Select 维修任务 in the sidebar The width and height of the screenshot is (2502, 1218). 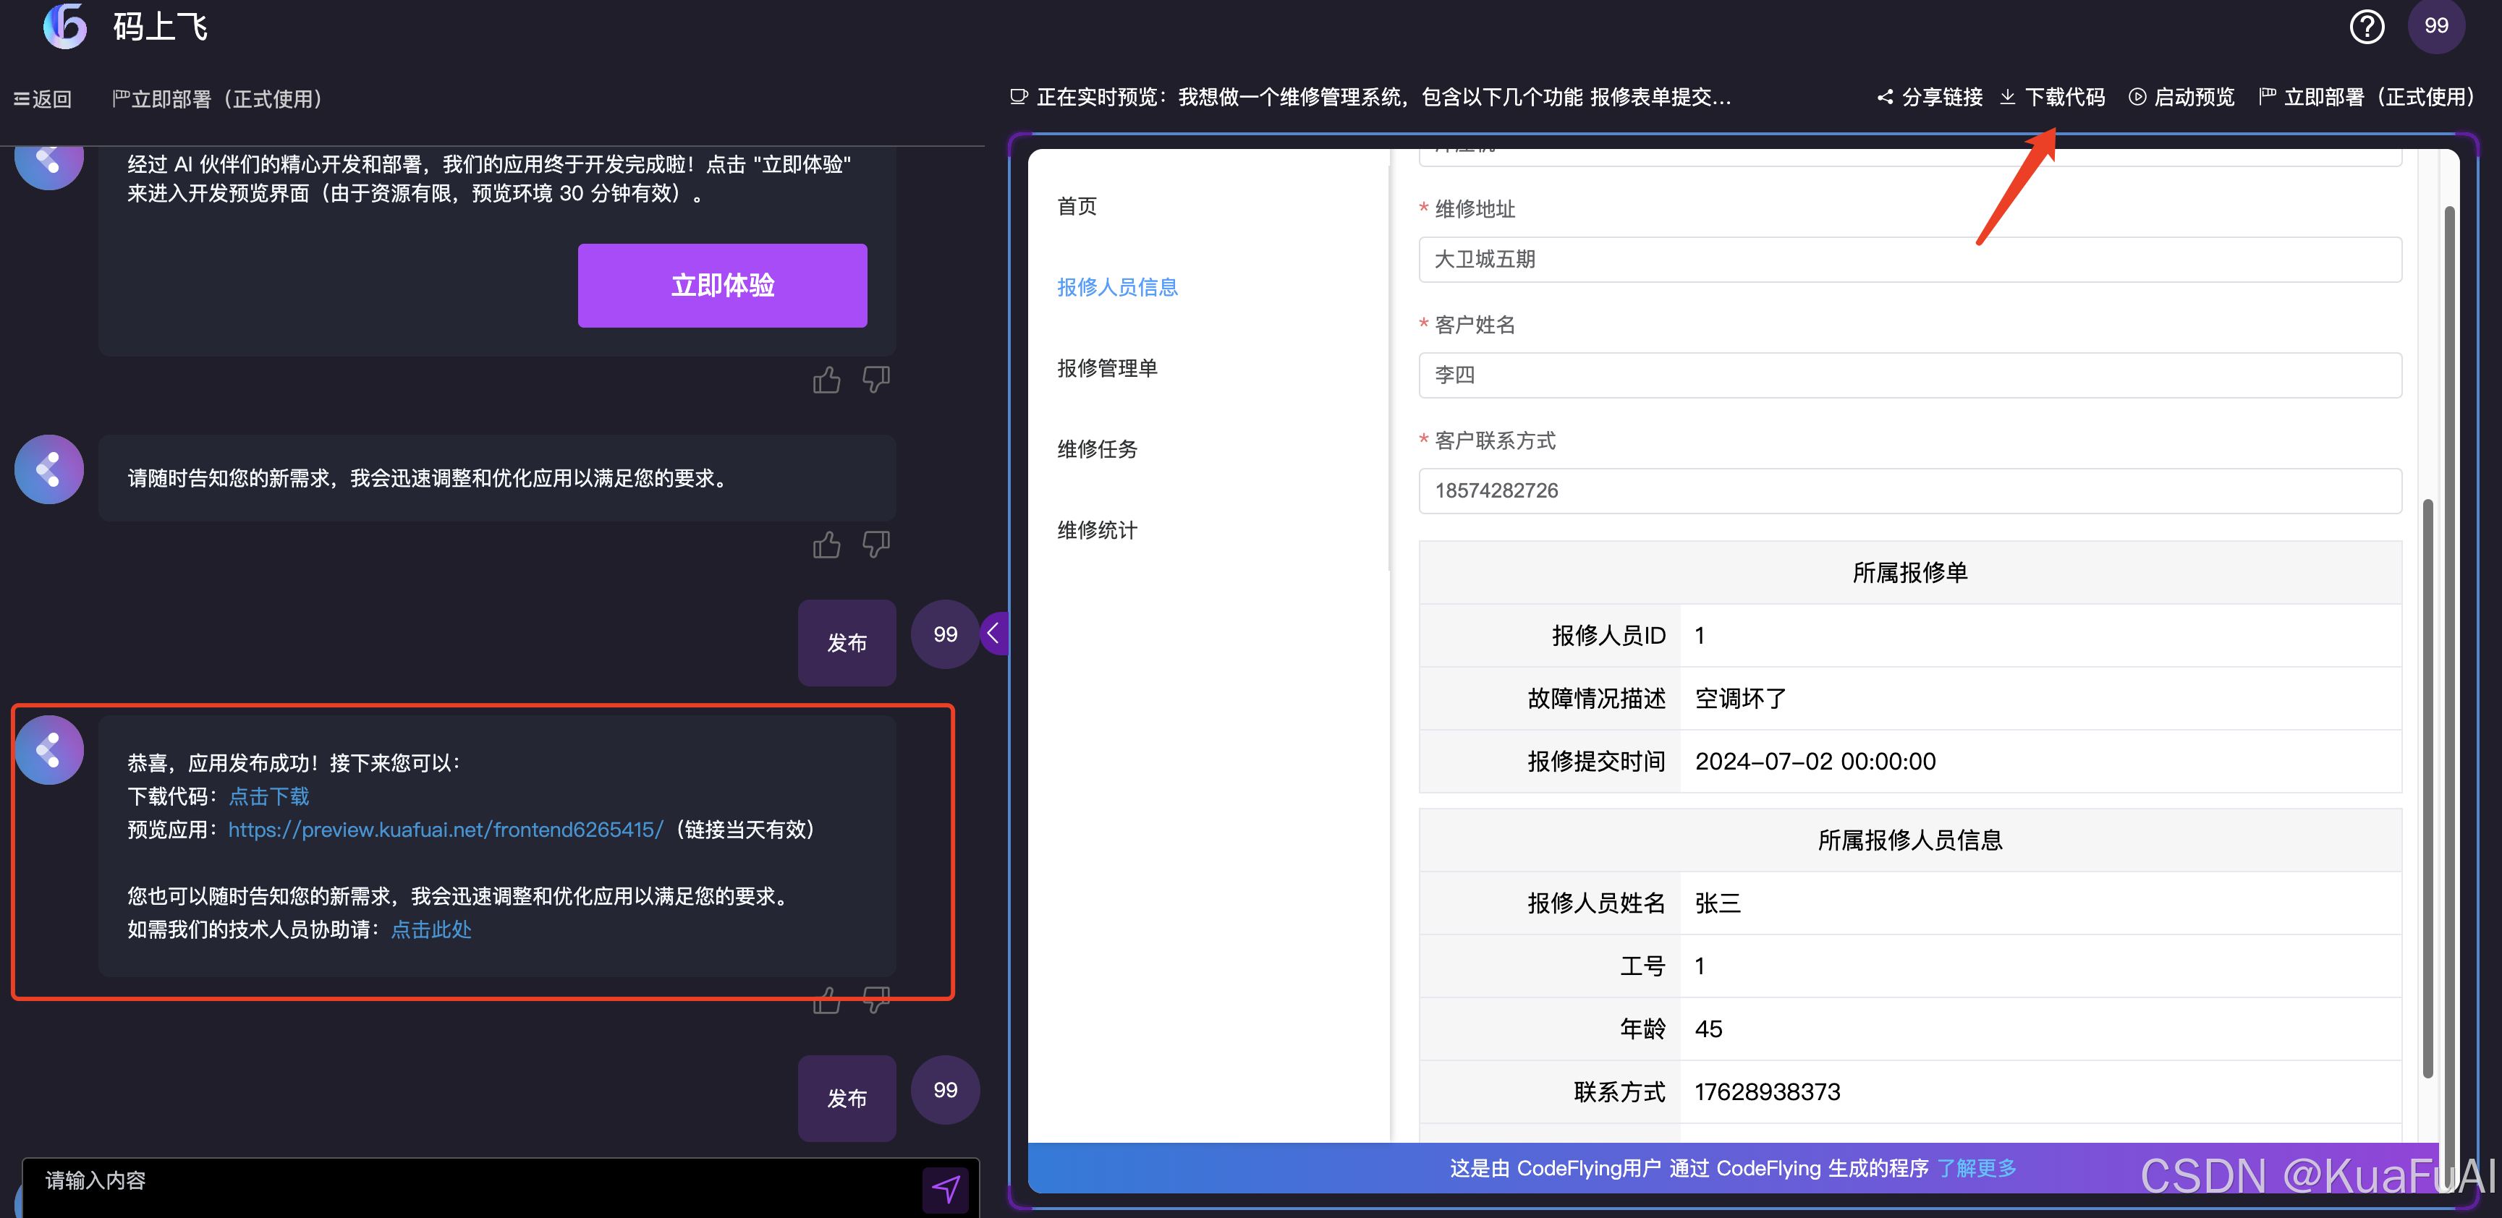click(x=1098, y=448)
